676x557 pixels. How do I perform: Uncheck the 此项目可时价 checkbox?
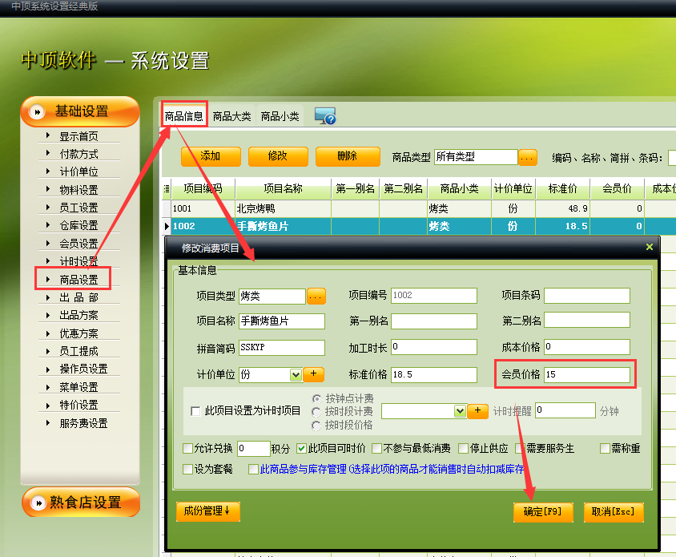click(x=302, y=448)
